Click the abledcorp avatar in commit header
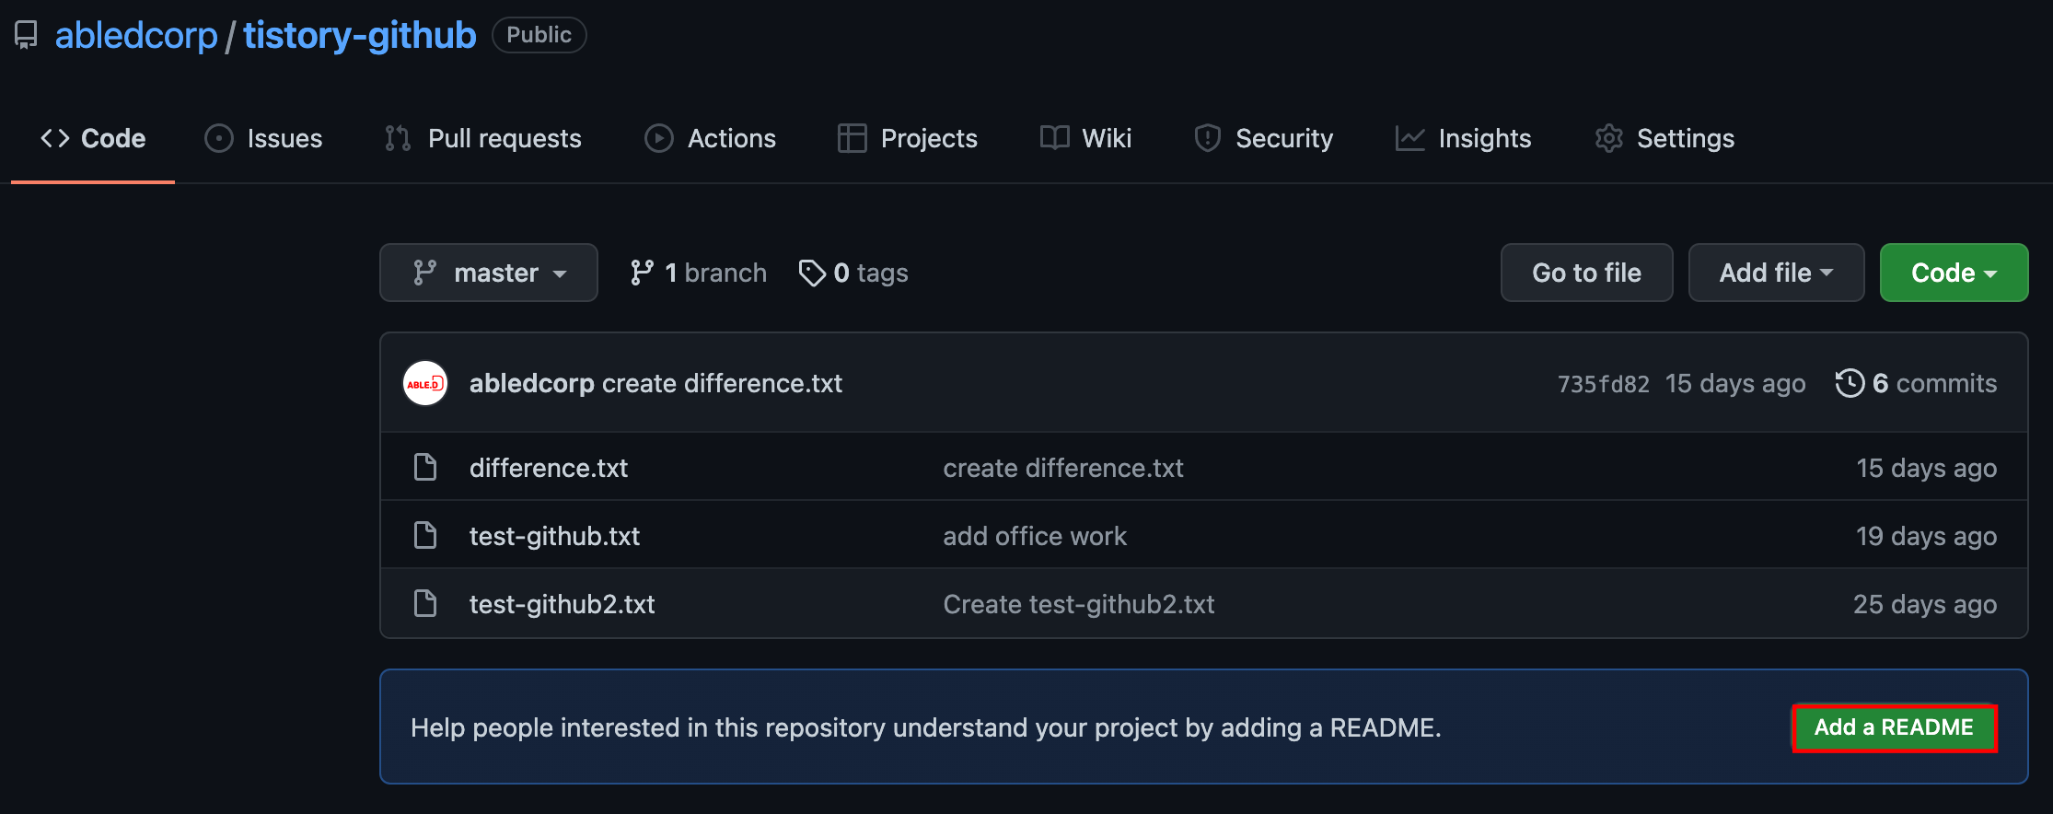Image resolution: width=2053 pixels, height=814 pixels. pos(425,383)
